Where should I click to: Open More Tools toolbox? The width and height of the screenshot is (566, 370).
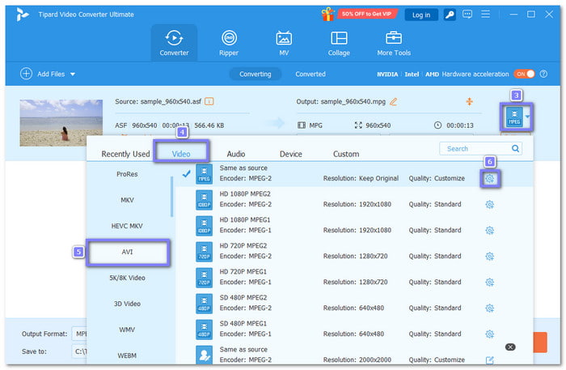(x=394, y=43)
